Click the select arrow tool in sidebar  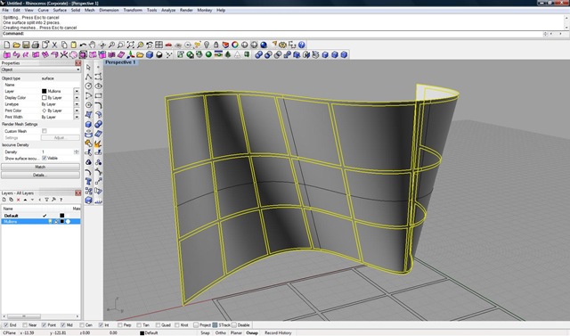tap(88, 67)
